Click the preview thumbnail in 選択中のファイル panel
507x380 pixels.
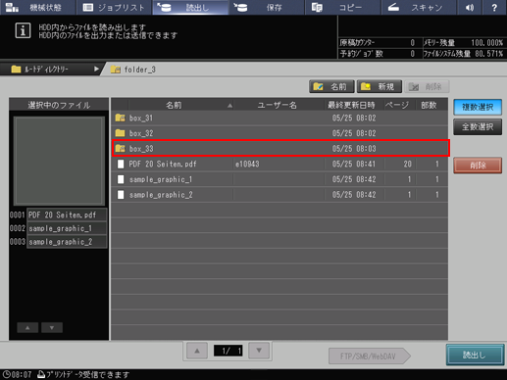pyautogui.click(x=59, y=161)
